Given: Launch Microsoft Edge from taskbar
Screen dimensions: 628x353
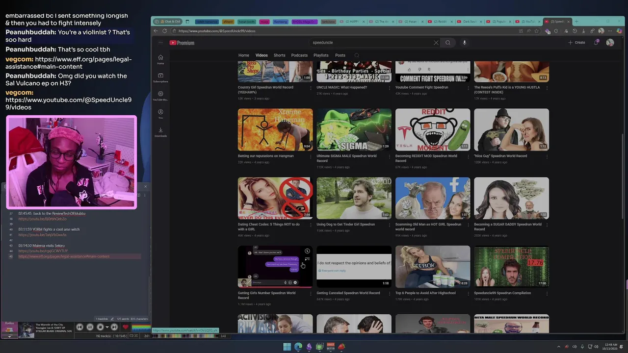Looking at the screenshot, I should pos(298,347).
